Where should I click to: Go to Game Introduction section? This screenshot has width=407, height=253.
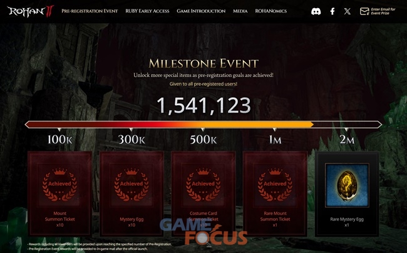[x=201, y=11]
